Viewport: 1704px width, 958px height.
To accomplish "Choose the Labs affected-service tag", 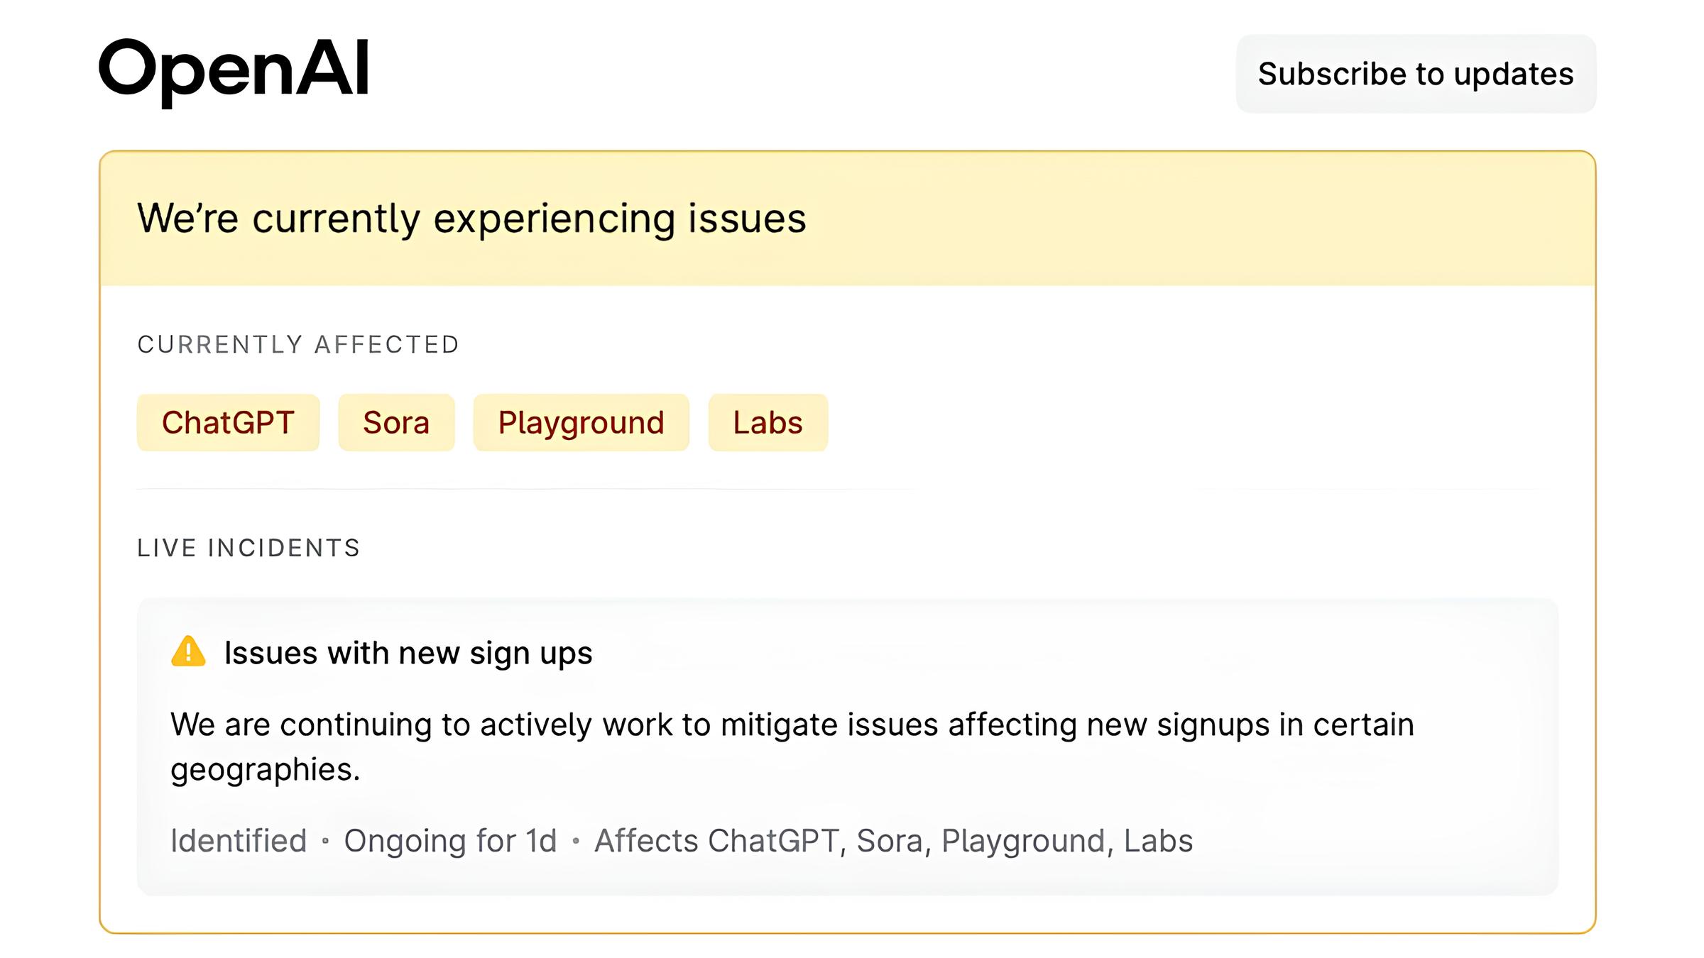I will (x=768, y=423).
